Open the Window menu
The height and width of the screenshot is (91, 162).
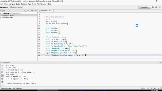(x=43, y=4)
